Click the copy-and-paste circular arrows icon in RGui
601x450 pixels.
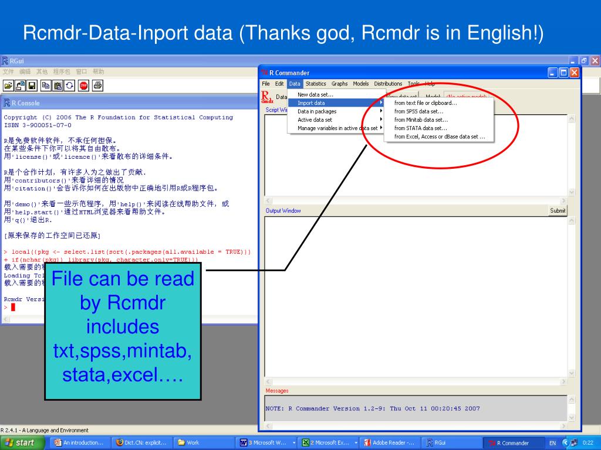[69, 86]
